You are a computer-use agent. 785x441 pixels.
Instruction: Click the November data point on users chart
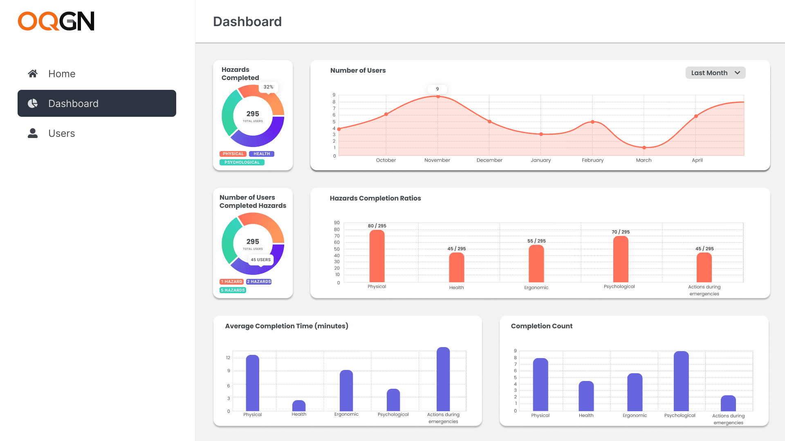click(438, 97)
